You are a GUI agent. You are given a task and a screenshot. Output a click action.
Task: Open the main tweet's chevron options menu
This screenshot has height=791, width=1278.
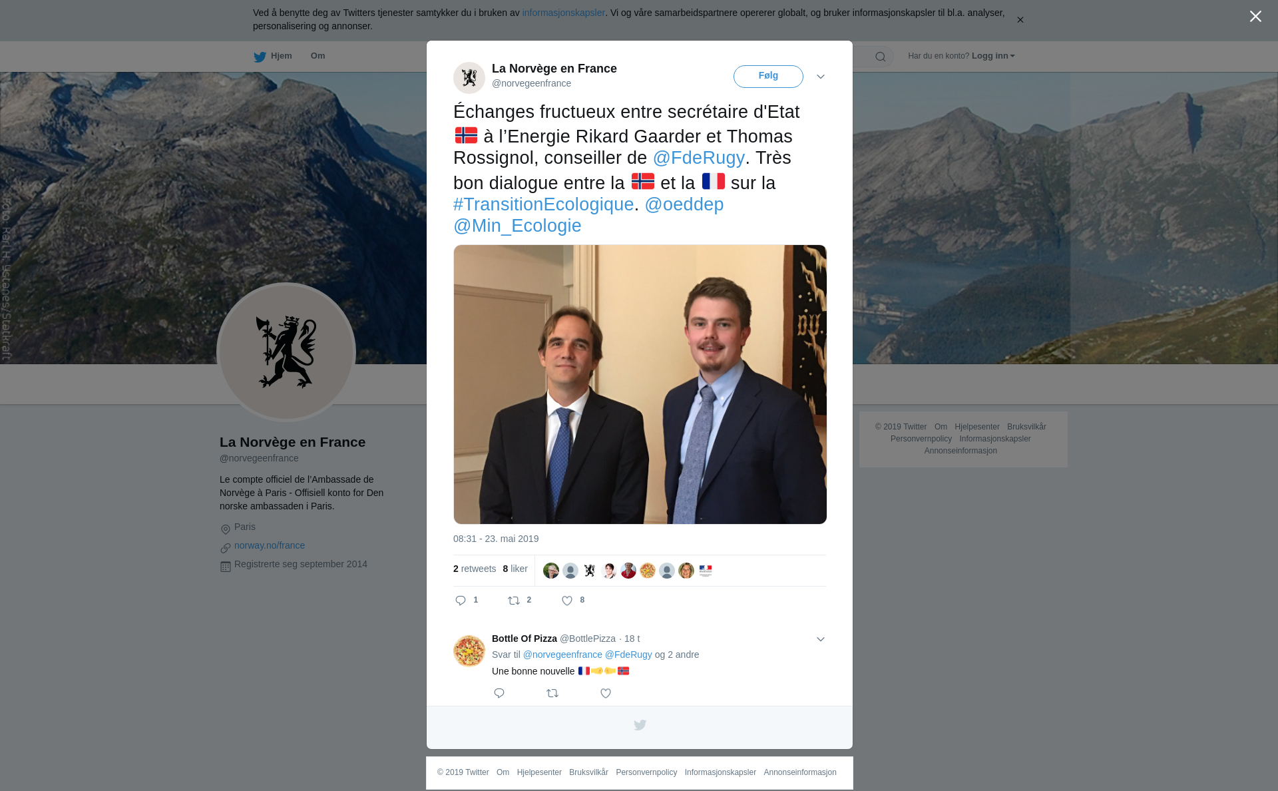point(821,77)
